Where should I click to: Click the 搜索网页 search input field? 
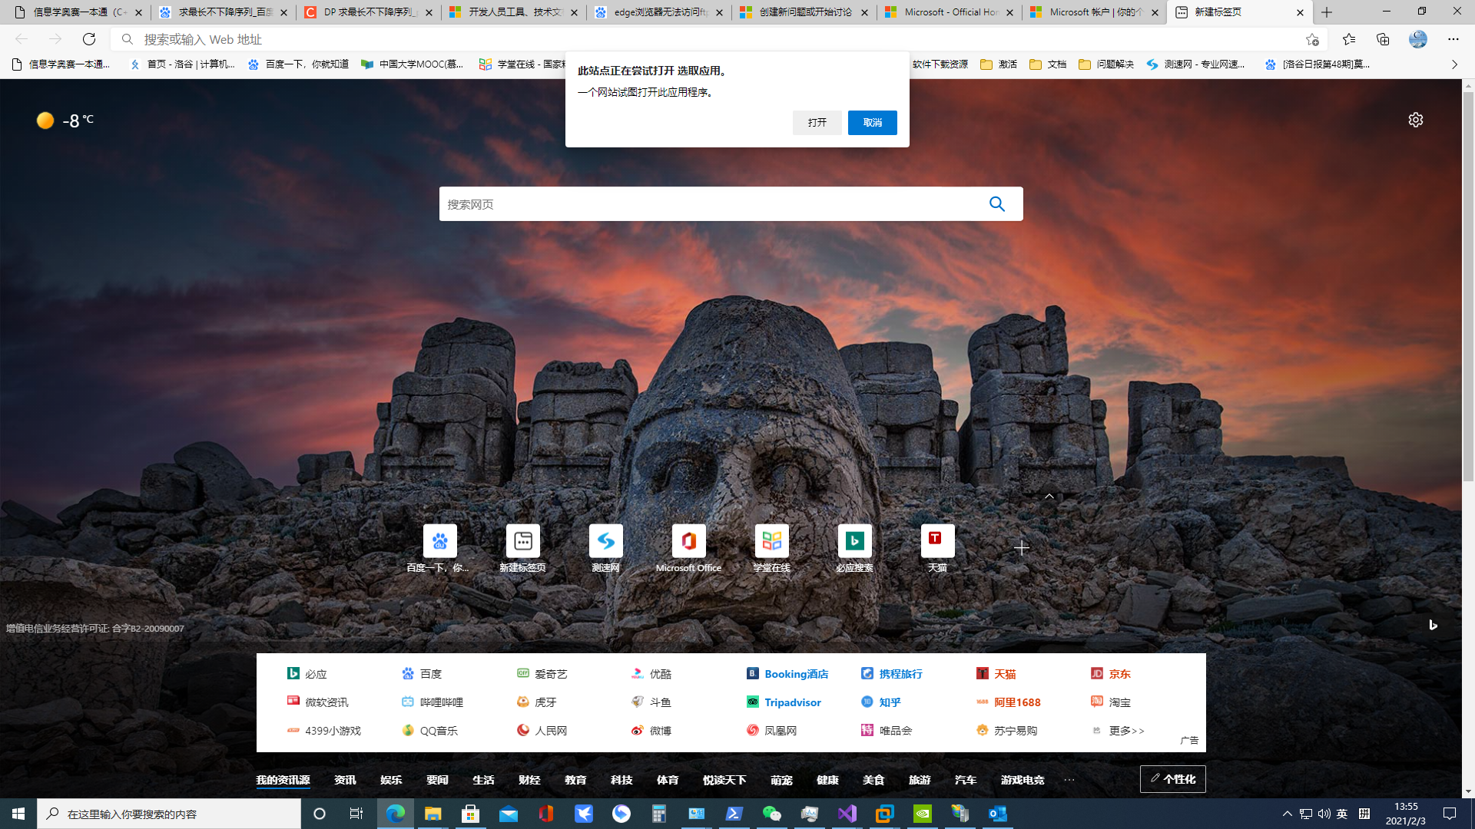click(707, 204)
